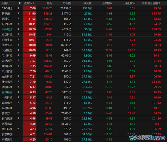Viewport: 167px width, 142px height.
Task: Click the 年初至今涨幅% column header
Action: click(x=151, y=3)
